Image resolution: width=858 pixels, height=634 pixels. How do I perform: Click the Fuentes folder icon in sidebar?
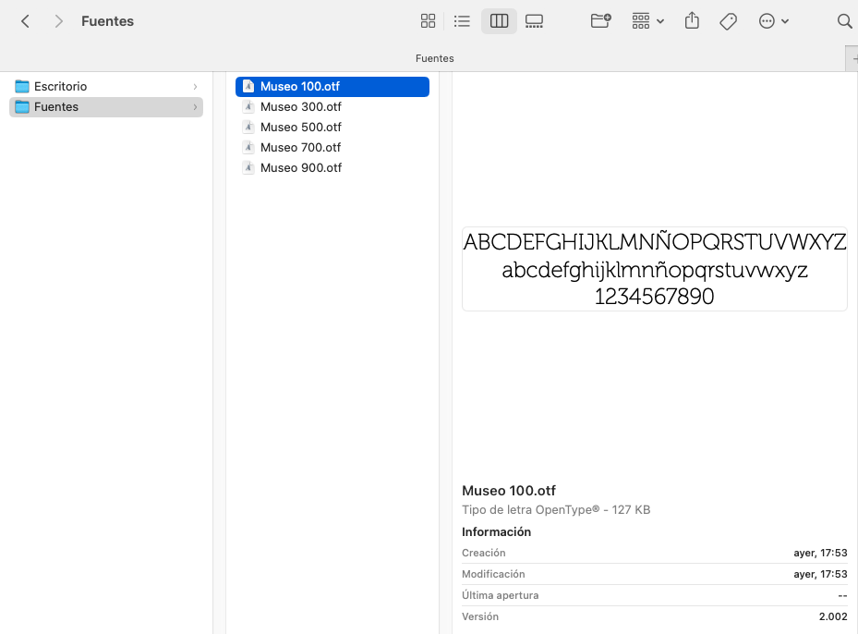pos(22,107)
